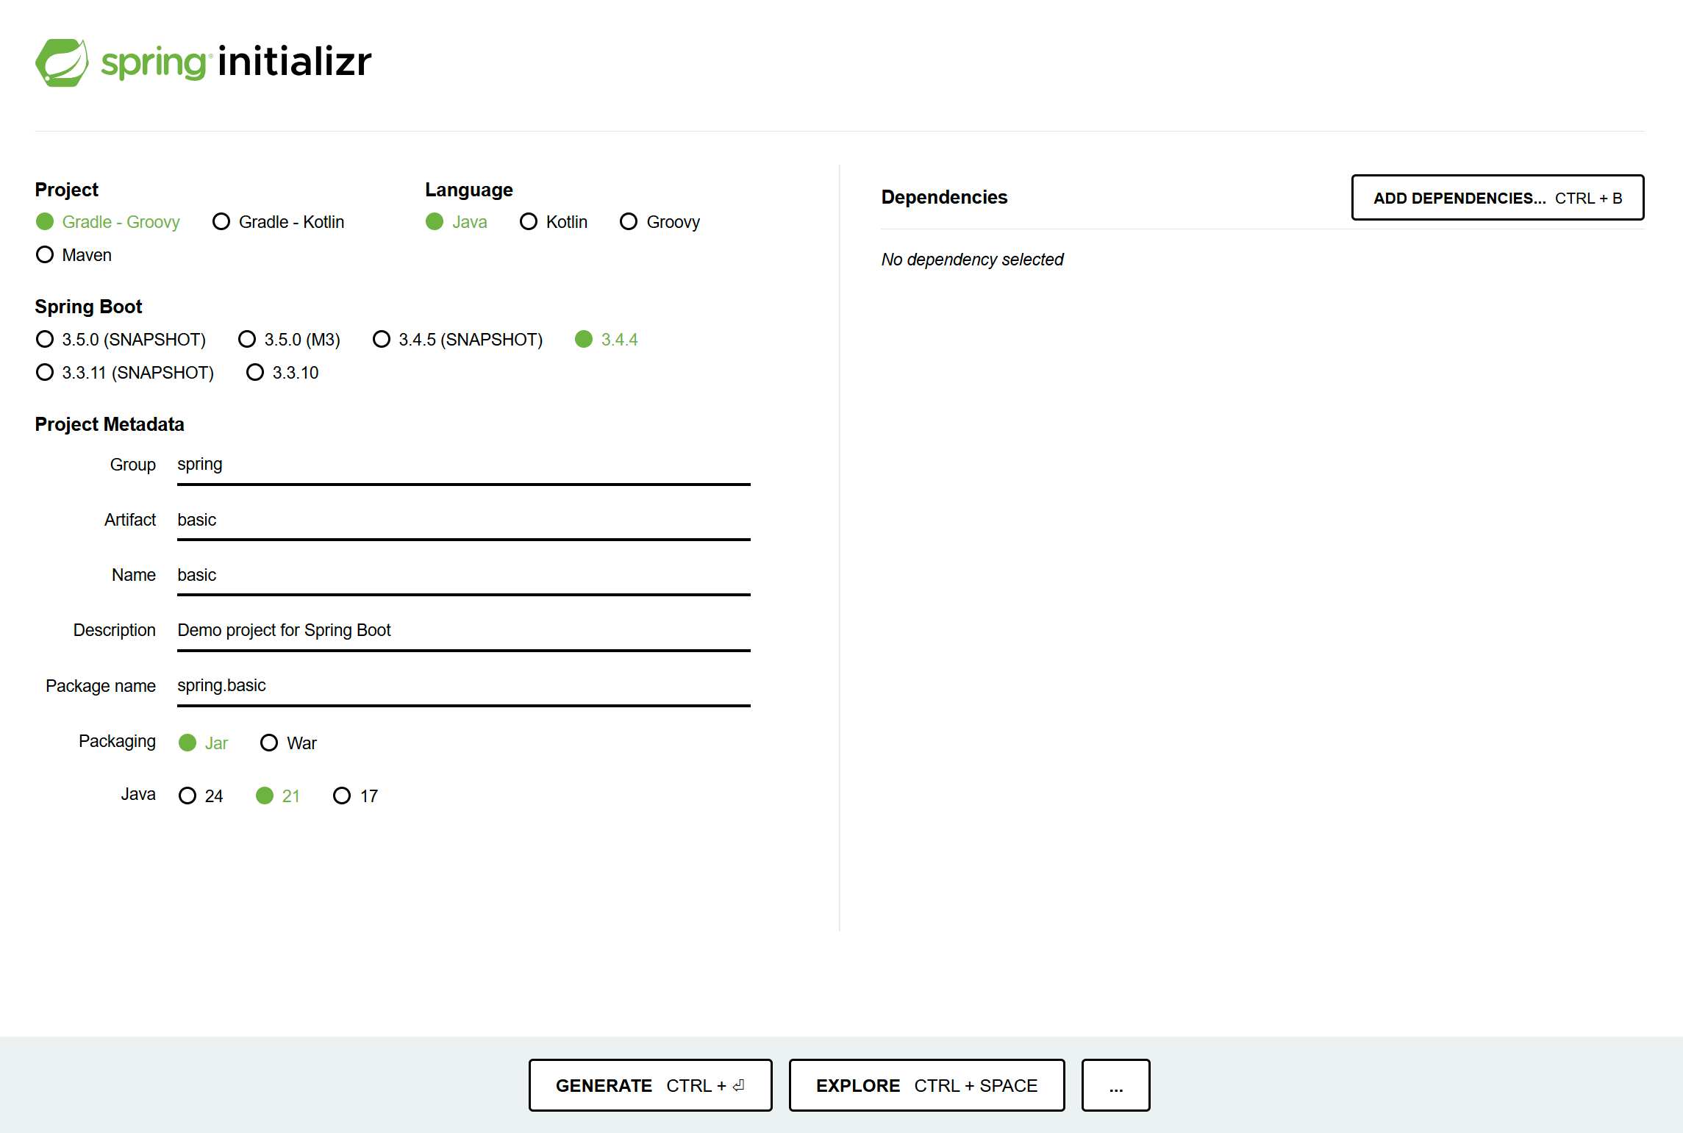The image size is (1683, 1133).
Task: Click the Group input field
Action: [463, 465]
